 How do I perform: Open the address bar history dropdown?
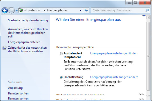click(x=80, y=10)
